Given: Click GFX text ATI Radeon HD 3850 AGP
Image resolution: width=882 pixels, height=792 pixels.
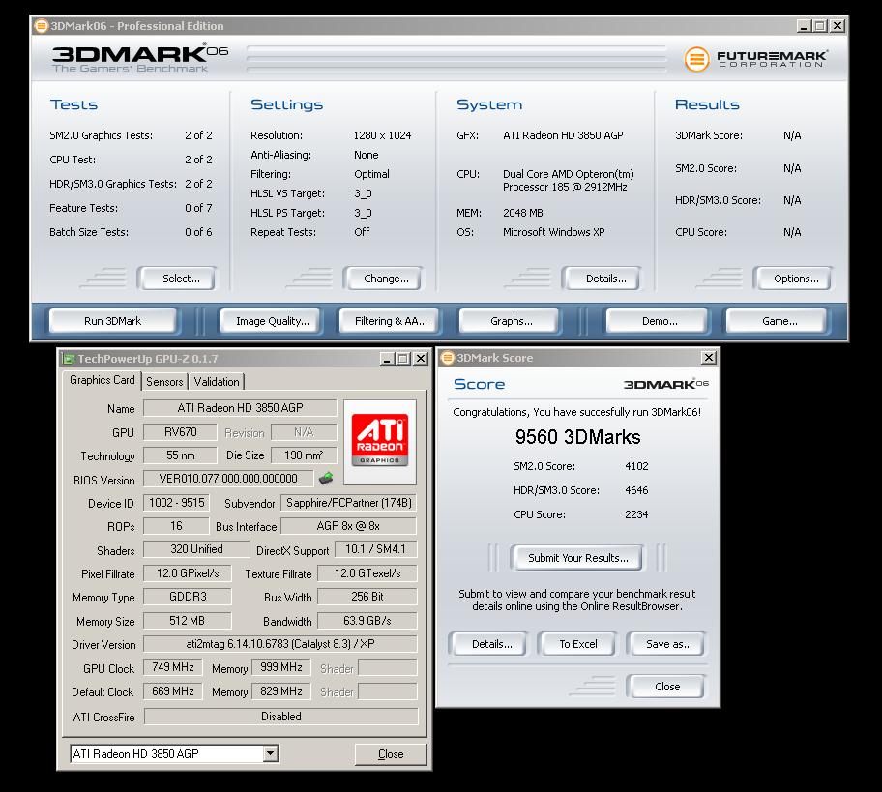Looking at the screenshot, I should click(x=563, y=135).
